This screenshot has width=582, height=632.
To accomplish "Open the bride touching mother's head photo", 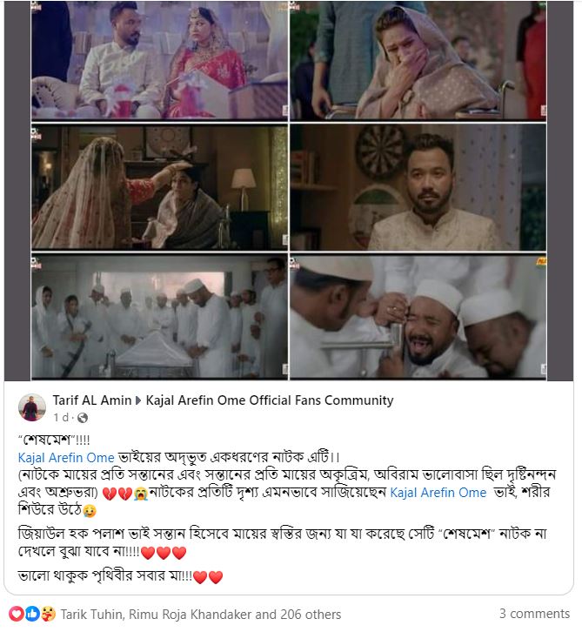I will [159, 187].
